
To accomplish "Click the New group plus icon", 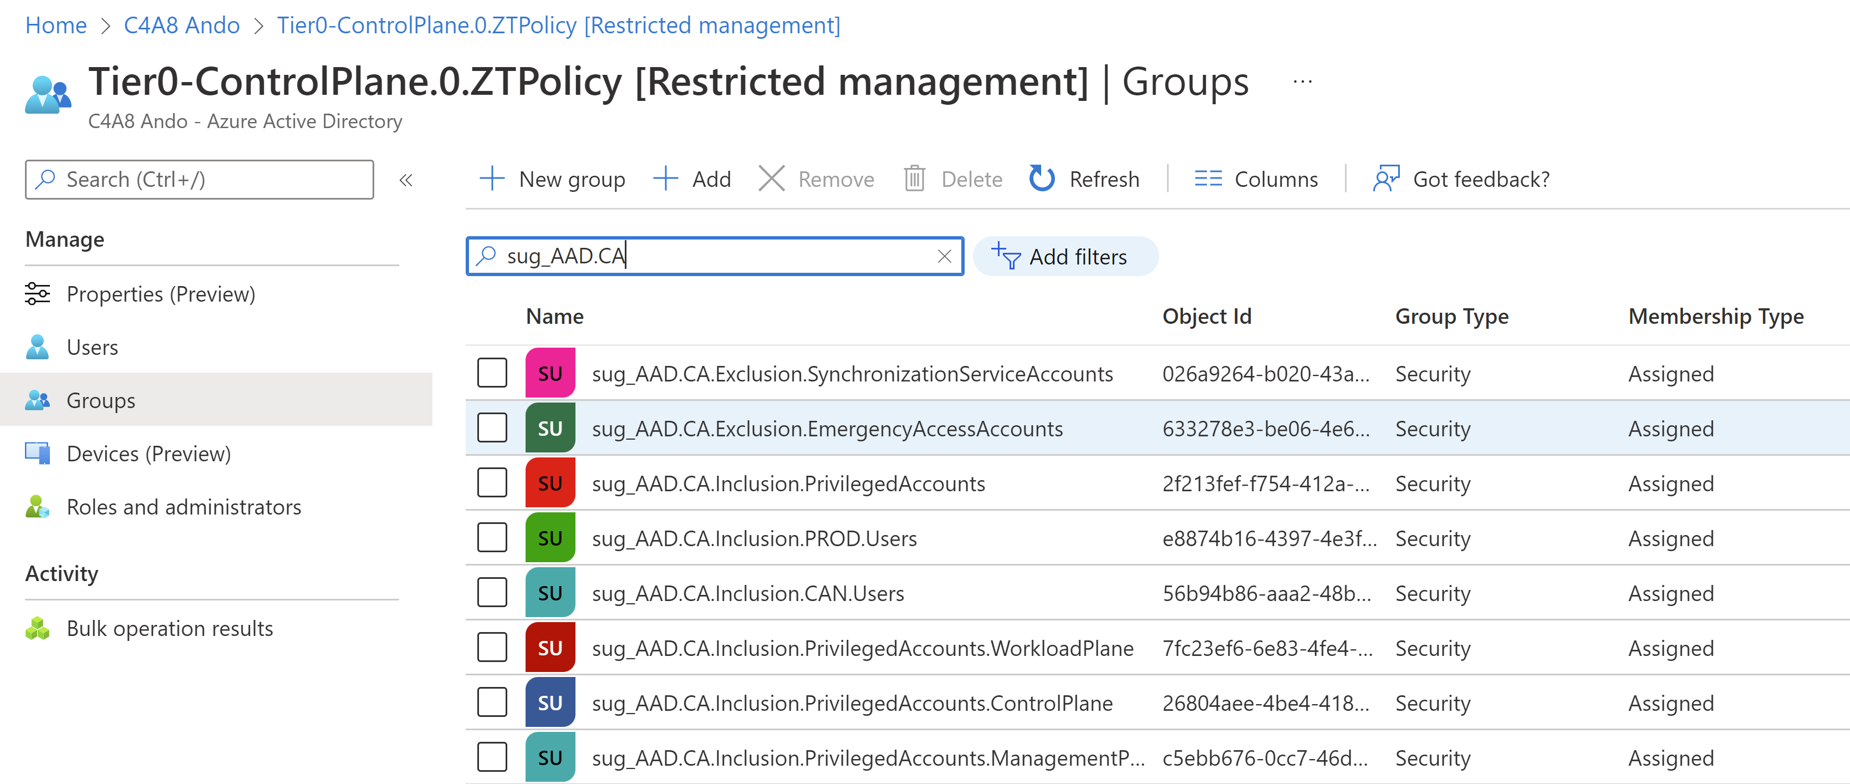I will [492, 178].
